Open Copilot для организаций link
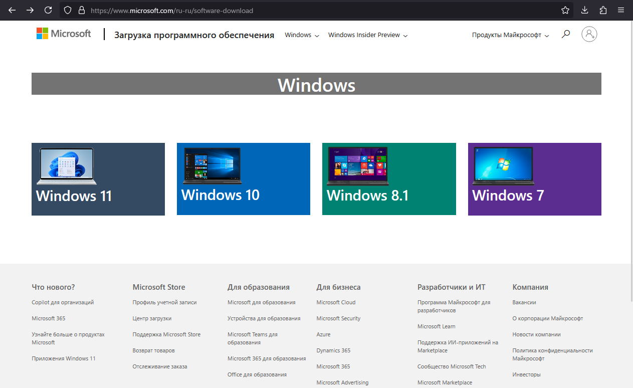The image size is (633, 388). click(x=63, y=302)
